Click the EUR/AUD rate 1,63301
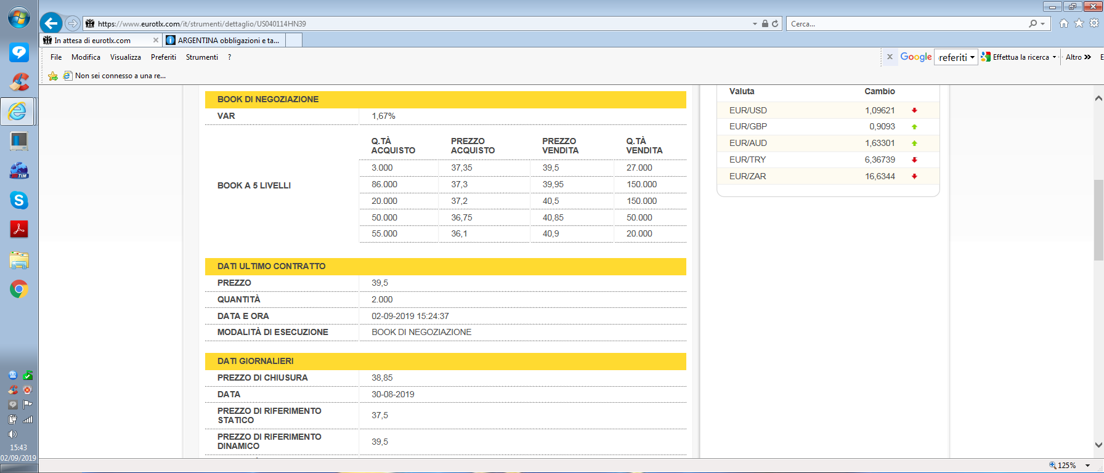 880,143
